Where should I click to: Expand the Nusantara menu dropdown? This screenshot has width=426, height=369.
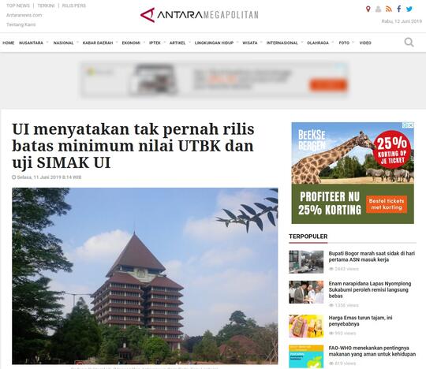[x=47, y=43]
